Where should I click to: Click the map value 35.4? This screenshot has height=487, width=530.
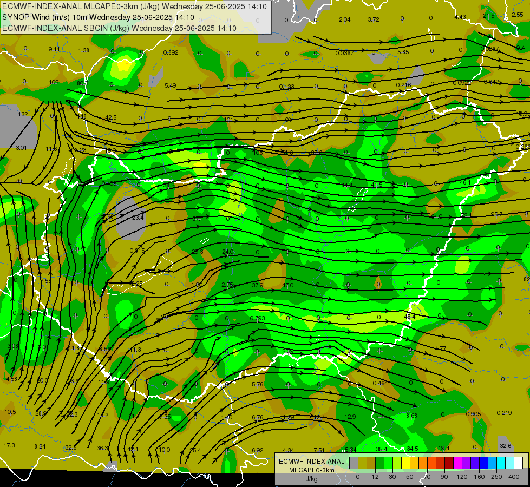pyautogui.click(x=382, y=449)
